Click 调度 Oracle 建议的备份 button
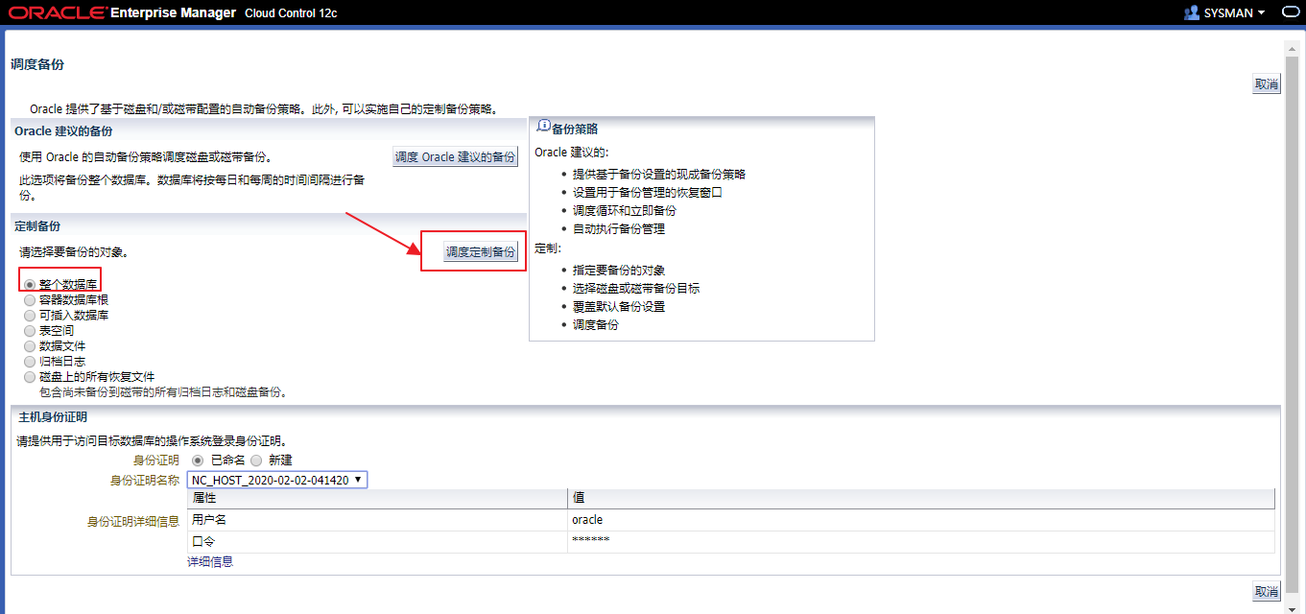This screenshot has height=614, width=1306. (455, 156)
